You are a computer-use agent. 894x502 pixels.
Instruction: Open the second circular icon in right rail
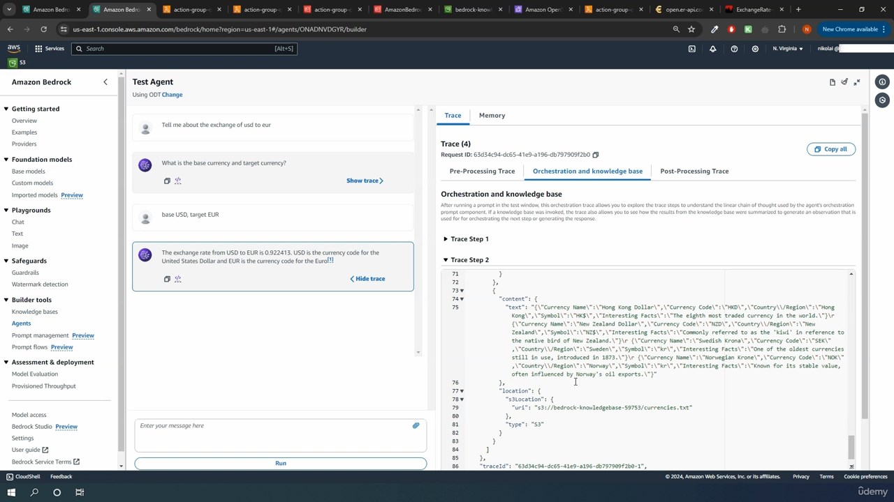click(x=882, y=100)
